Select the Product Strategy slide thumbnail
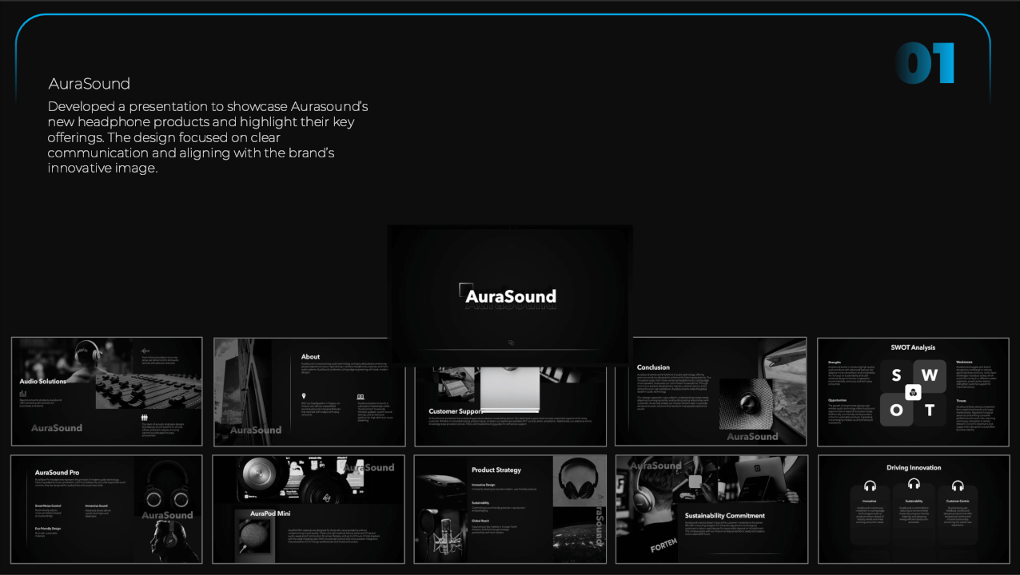Viewport: 1020px width, 575px height. coord(510,509)
